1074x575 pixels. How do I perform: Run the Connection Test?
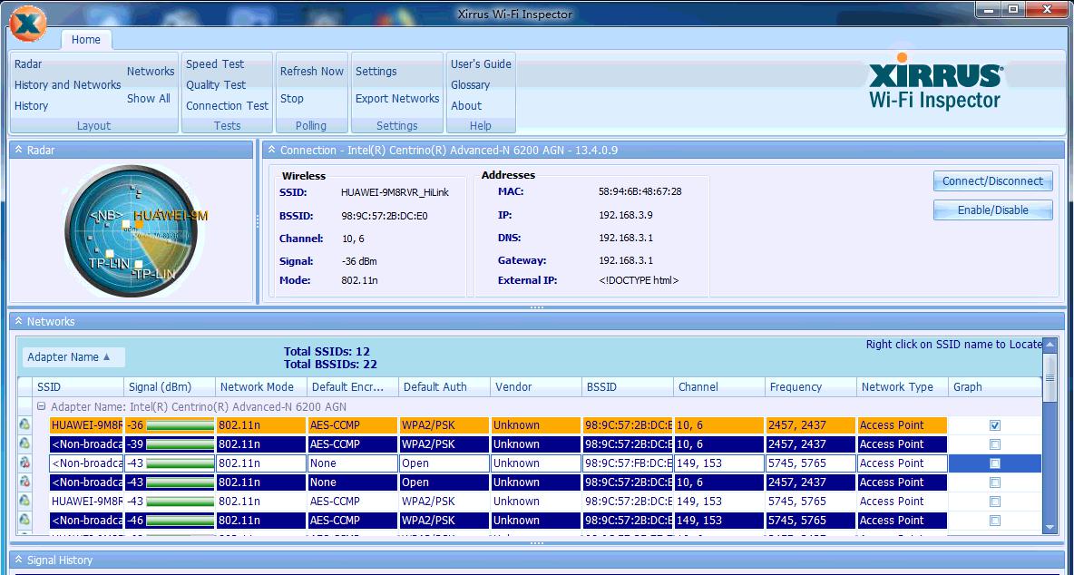228,105
